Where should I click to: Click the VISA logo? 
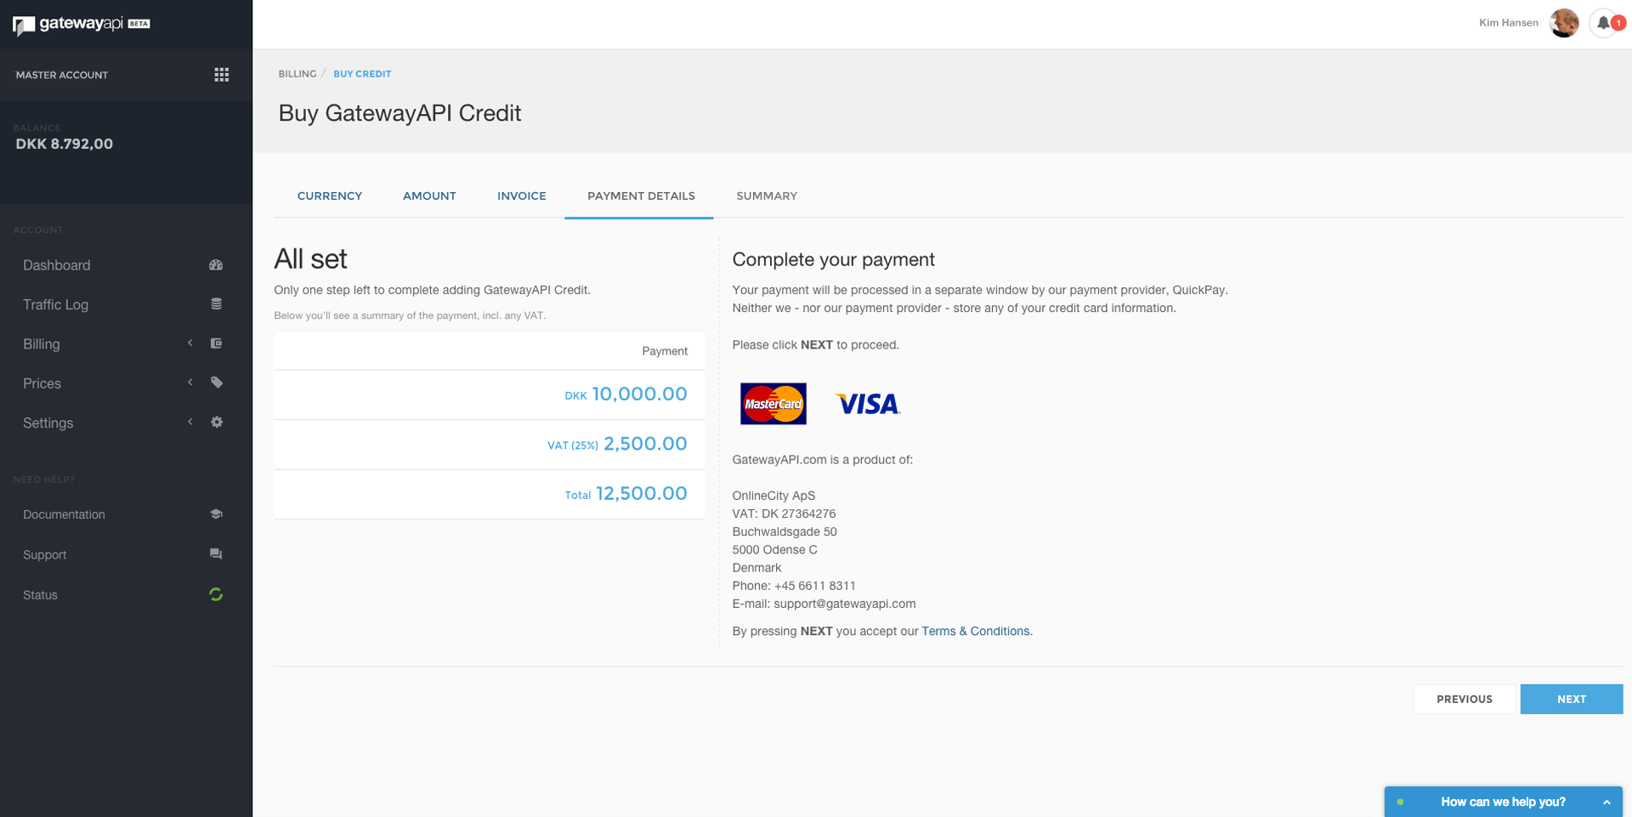pos(868,404)
